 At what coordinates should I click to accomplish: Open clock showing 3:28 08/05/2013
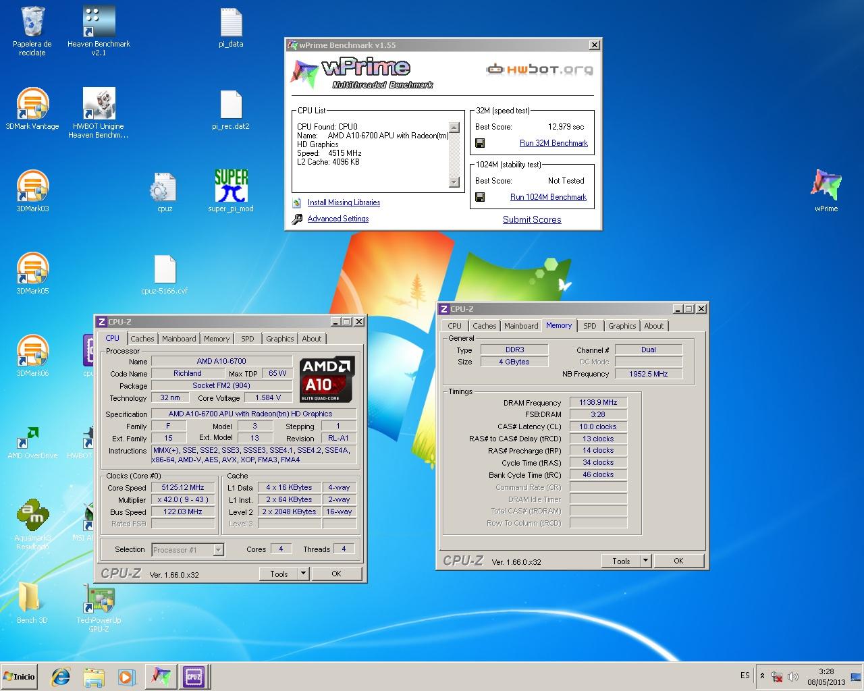(827, 676)
